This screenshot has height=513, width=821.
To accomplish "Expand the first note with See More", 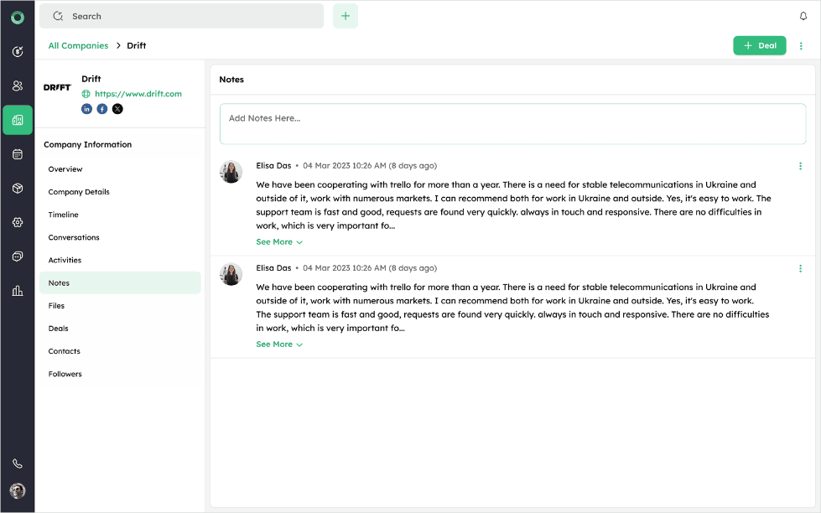I will 279,242.
